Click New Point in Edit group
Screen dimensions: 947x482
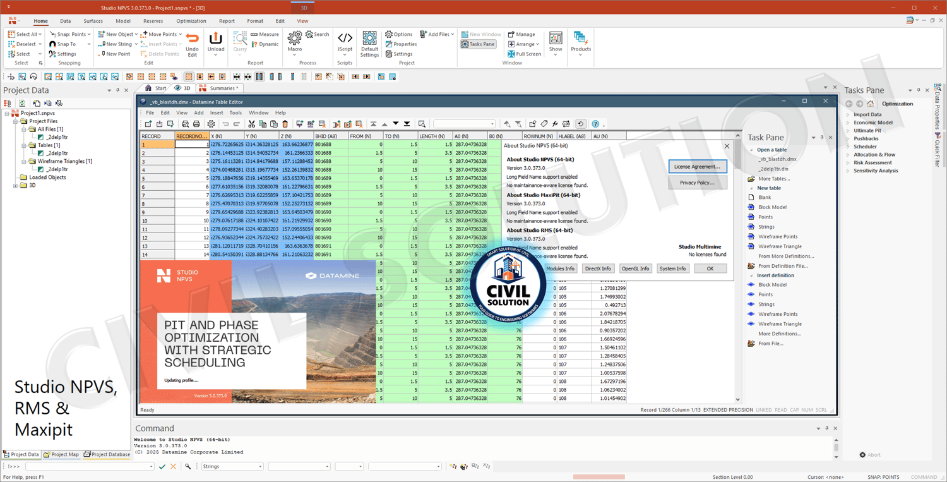[115, 54]
